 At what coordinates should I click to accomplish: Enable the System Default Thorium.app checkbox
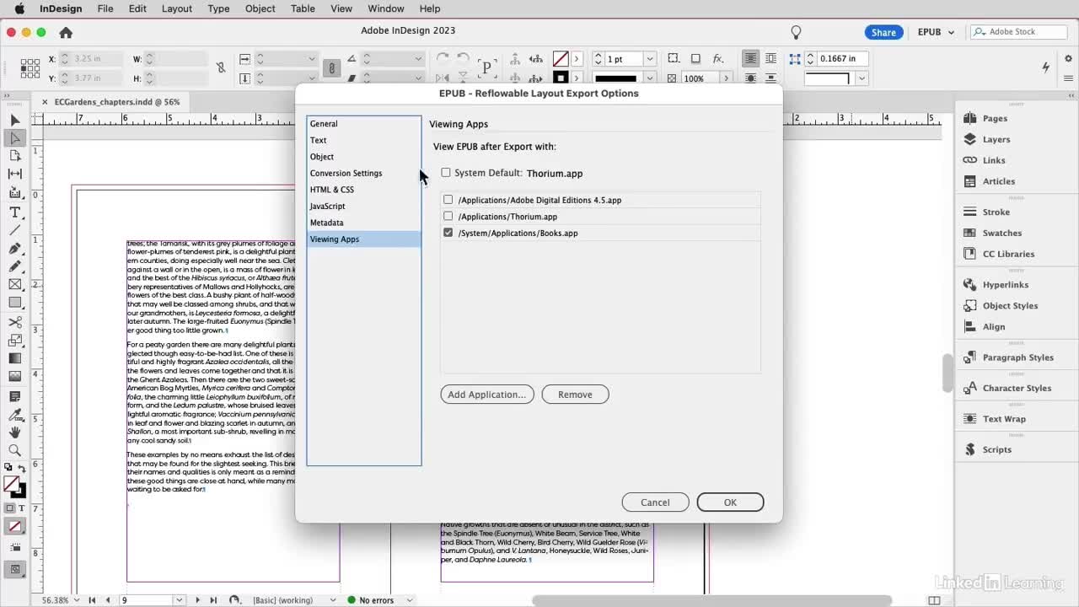[446, 173]
